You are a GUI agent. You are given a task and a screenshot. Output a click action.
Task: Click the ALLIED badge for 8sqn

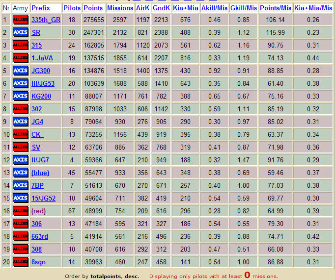(21, 262)
